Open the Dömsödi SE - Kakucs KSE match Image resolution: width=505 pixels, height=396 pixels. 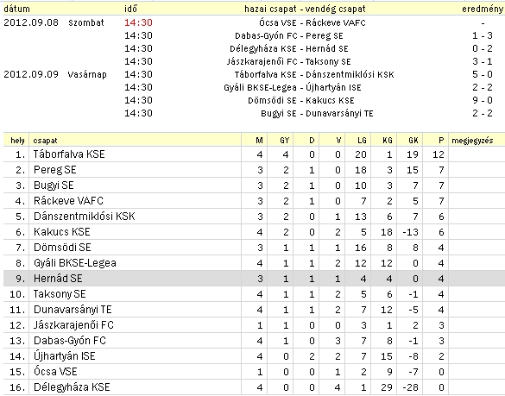point(301,100)
